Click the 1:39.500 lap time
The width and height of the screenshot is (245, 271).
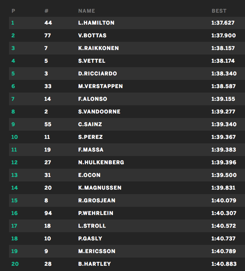coord(224,175)
